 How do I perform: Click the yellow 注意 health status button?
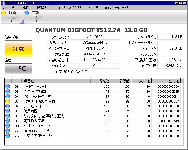point(19,49)
